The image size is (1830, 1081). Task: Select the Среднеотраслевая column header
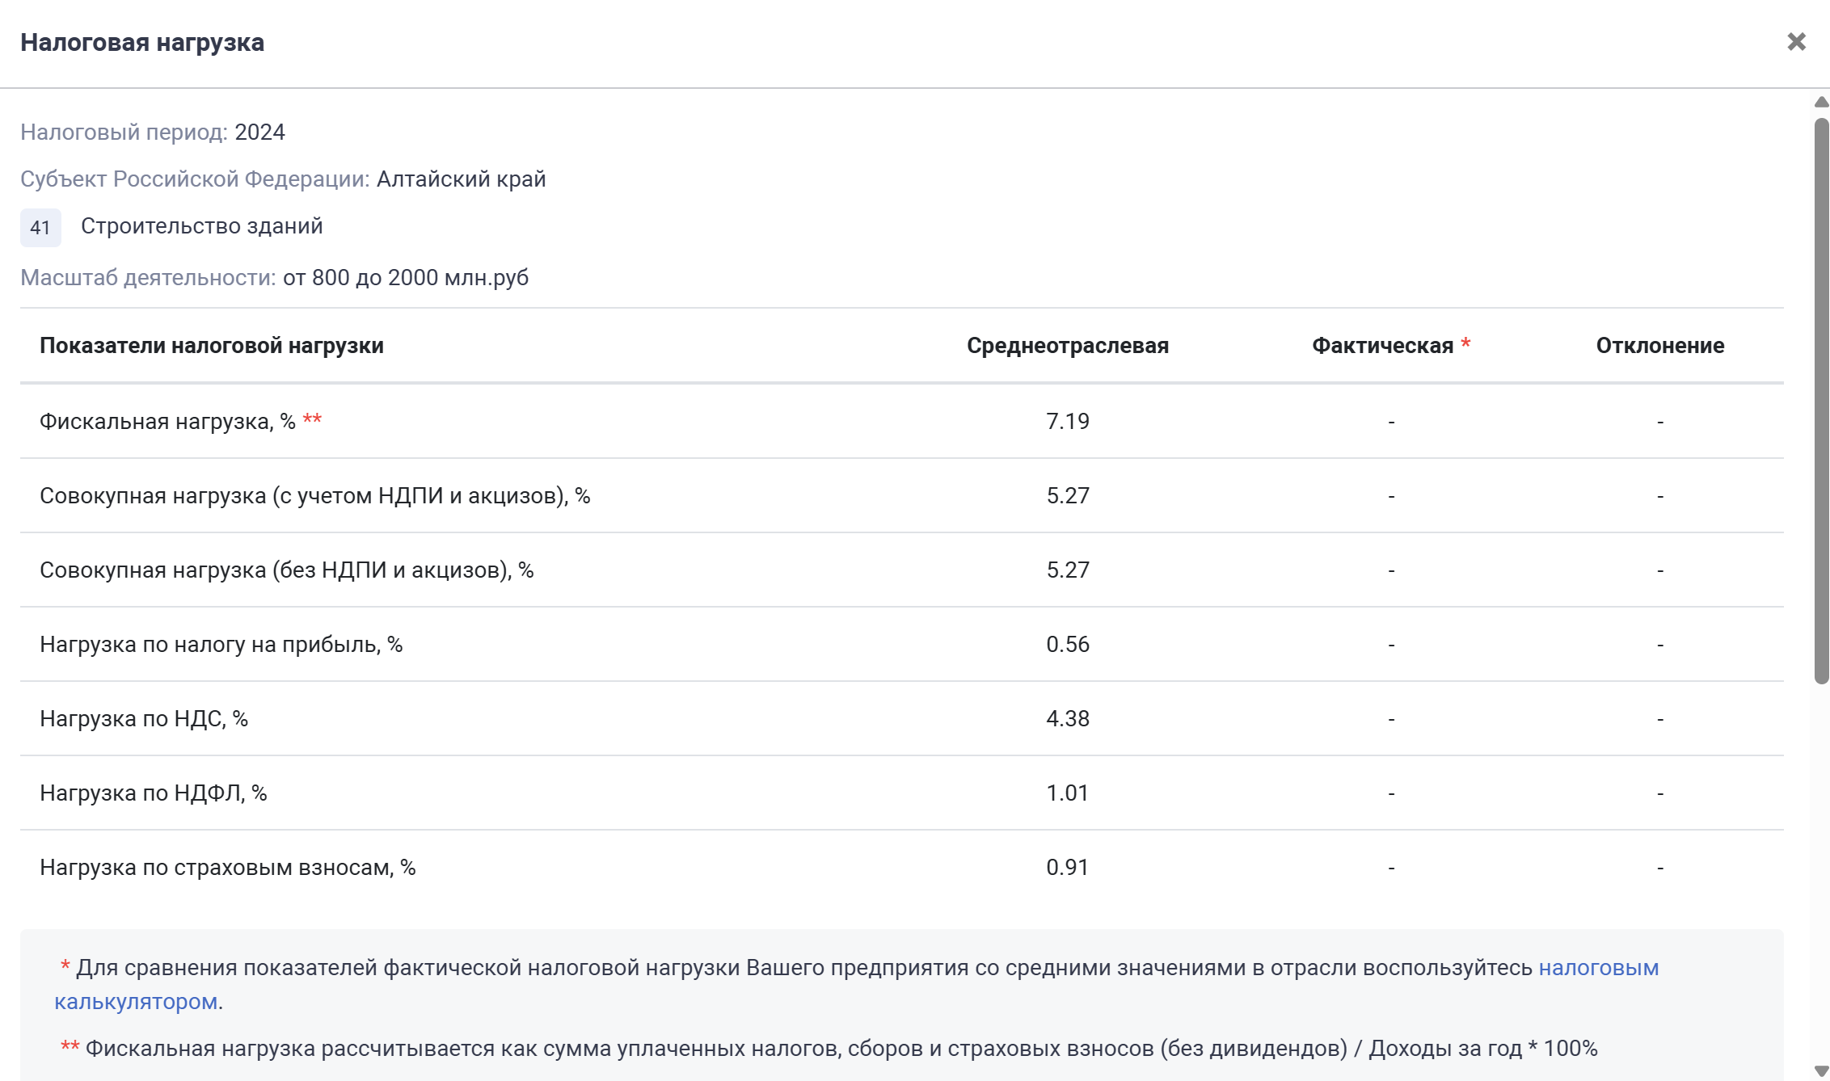[x=1067, y=346]
